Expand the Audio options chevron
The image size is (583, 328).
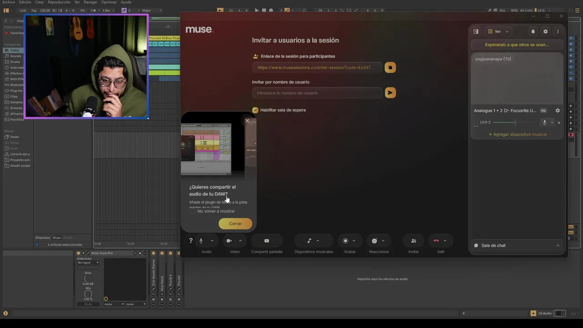(x=212, y=241)
